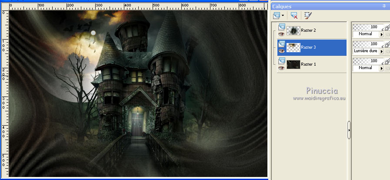Select the Raster 2 layer name
Viewport: 390px width, 180px height.
308,30
